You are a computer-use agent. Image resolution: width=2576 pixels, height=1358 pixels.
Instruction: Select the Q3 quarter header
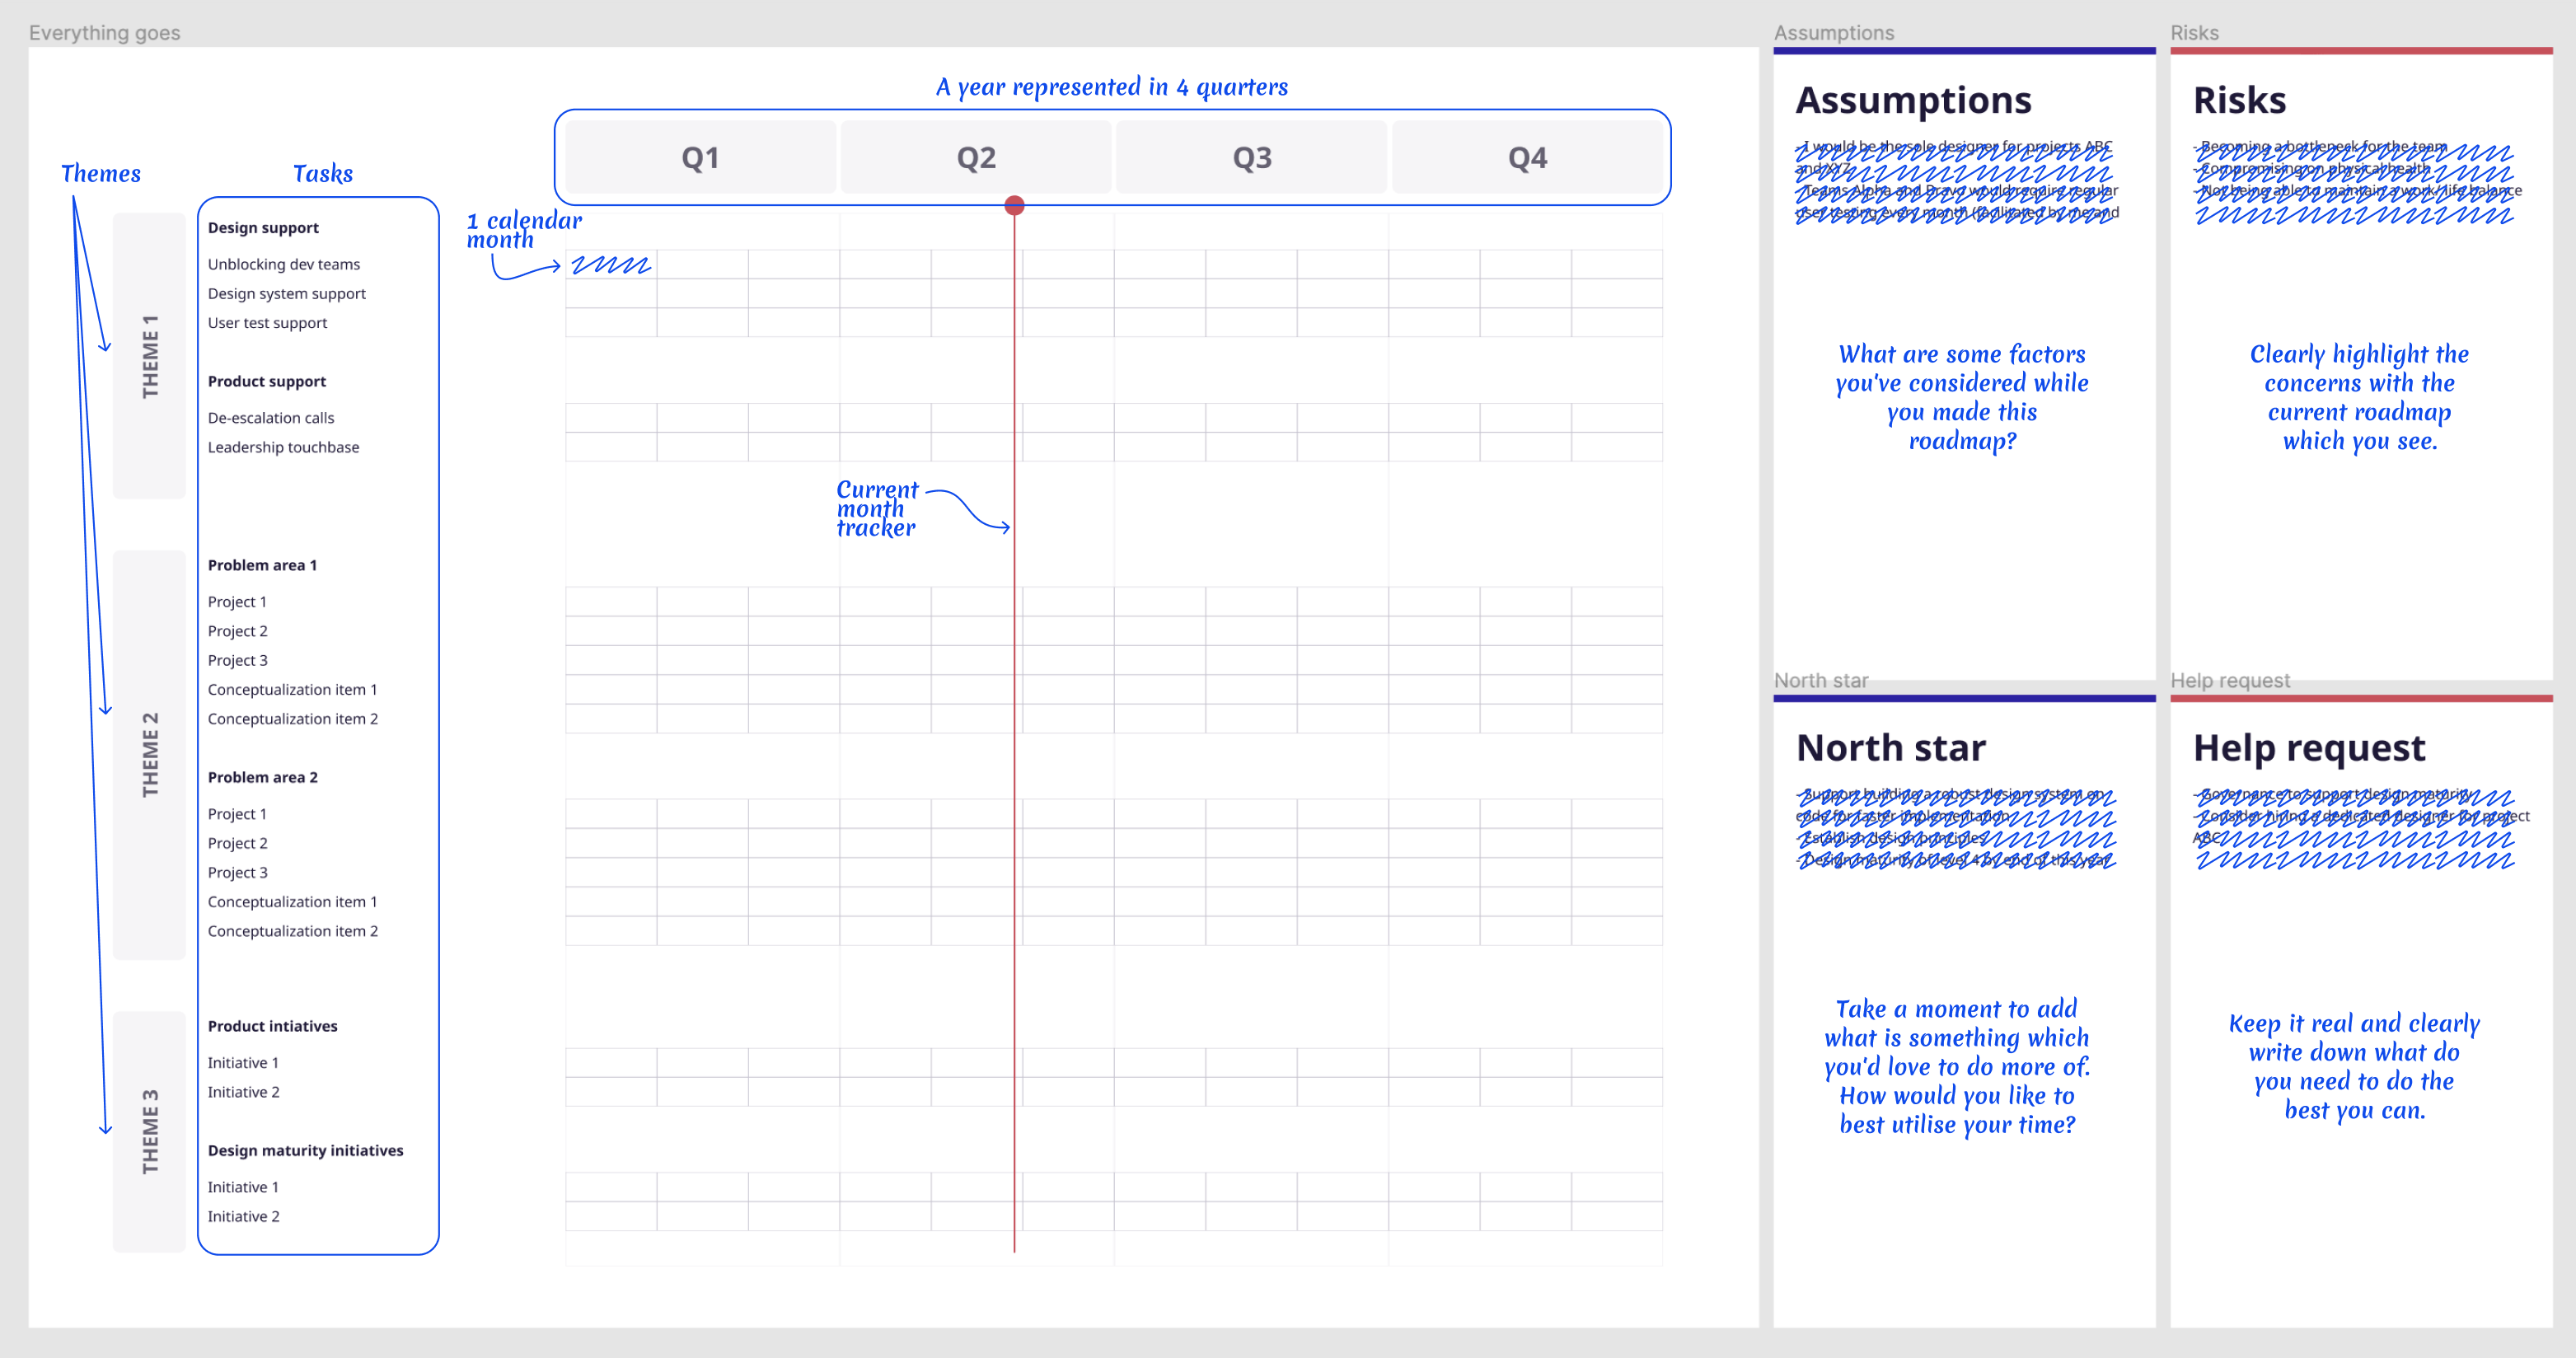pyautogui.click(x=1253, y=157)
